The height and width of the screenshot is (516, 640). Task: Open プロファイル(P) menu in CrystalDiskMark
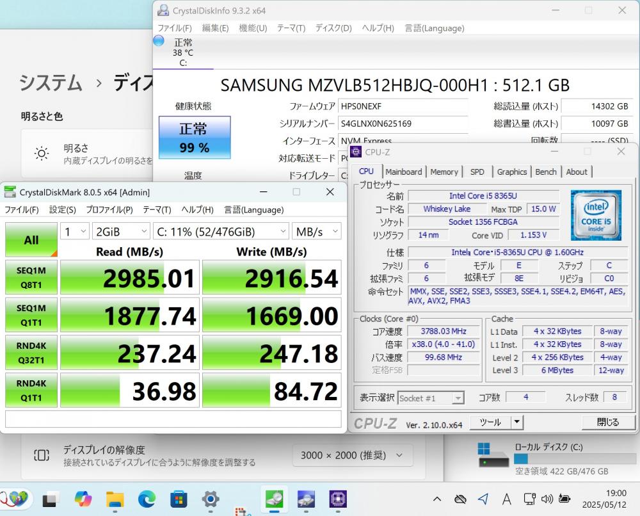(x=109, y=210)
